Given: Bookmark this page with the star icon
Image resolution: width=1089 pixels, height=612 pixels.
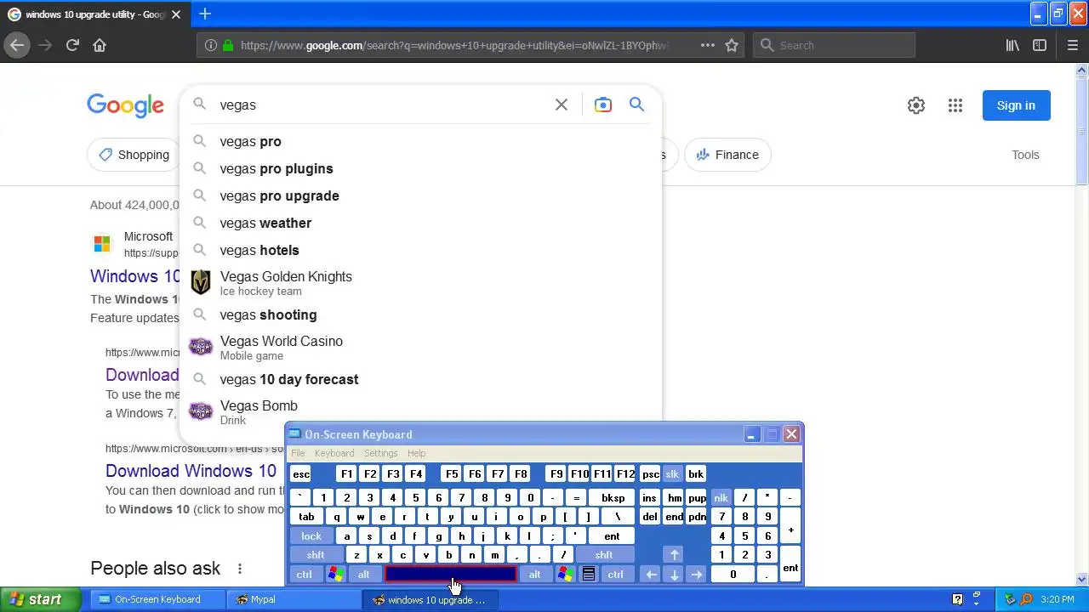Looking at the screenshot, I should tap(732, 45).
